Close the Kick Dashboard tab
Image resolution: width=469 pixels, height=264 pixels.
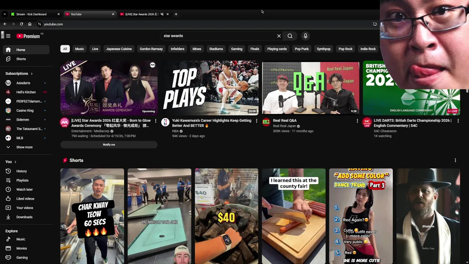point(58,14)
